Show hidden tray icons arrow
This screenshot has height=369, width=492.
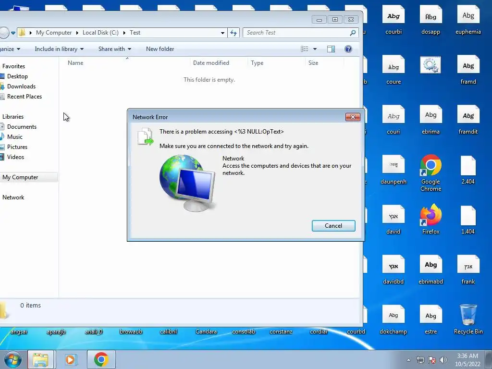tap(408, 360)
